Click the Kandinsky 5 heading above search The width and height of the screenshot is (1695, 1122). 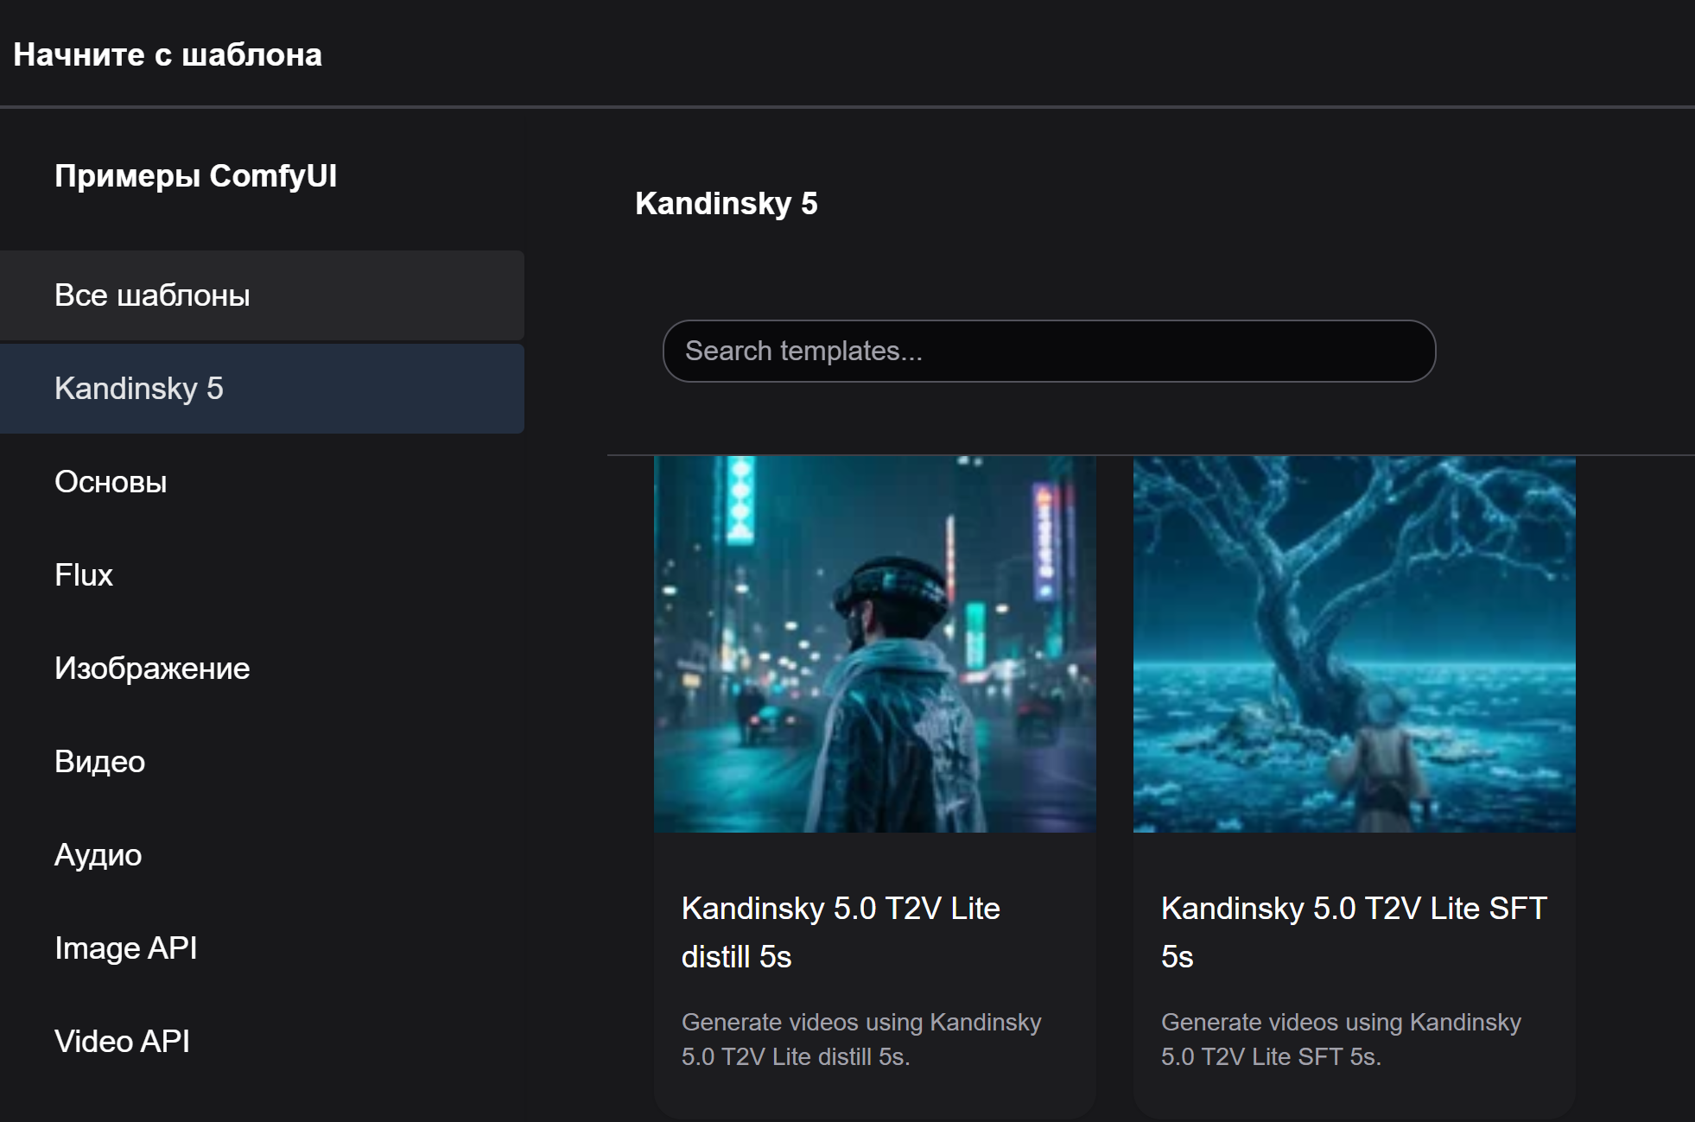pos(726,204)
